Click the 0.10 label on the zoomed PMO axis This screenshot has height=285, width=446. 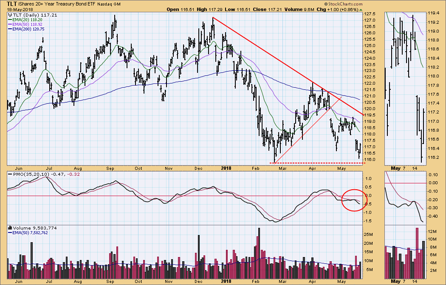(x=434, y=175)
